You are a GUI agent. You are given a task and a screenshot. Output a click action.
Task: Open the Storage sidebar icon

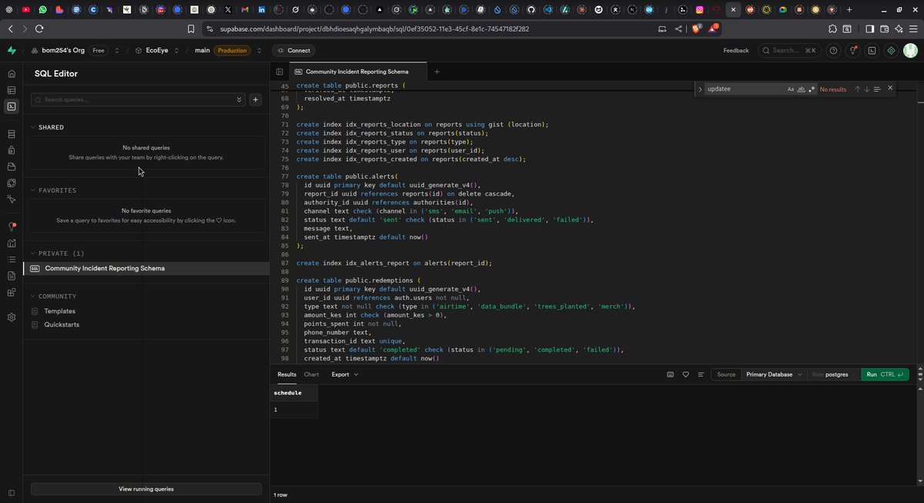[12, 166]
